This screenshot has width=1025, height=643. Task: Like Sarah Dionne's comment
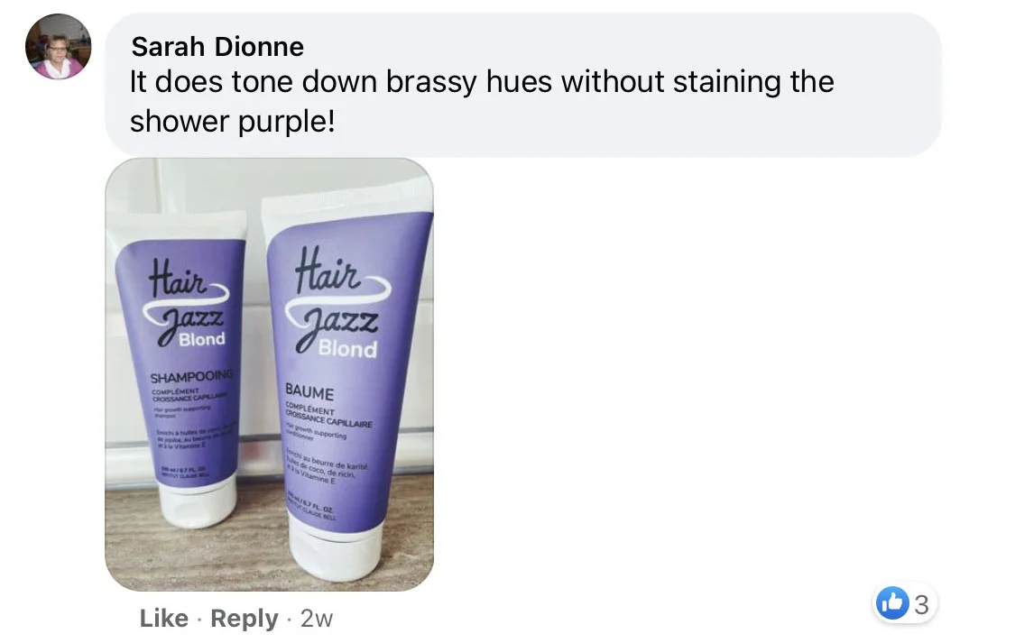(x=163, y=618)
